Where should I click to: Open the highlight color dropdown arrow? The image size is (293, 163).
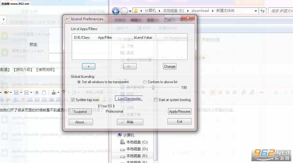coord(11,92)
